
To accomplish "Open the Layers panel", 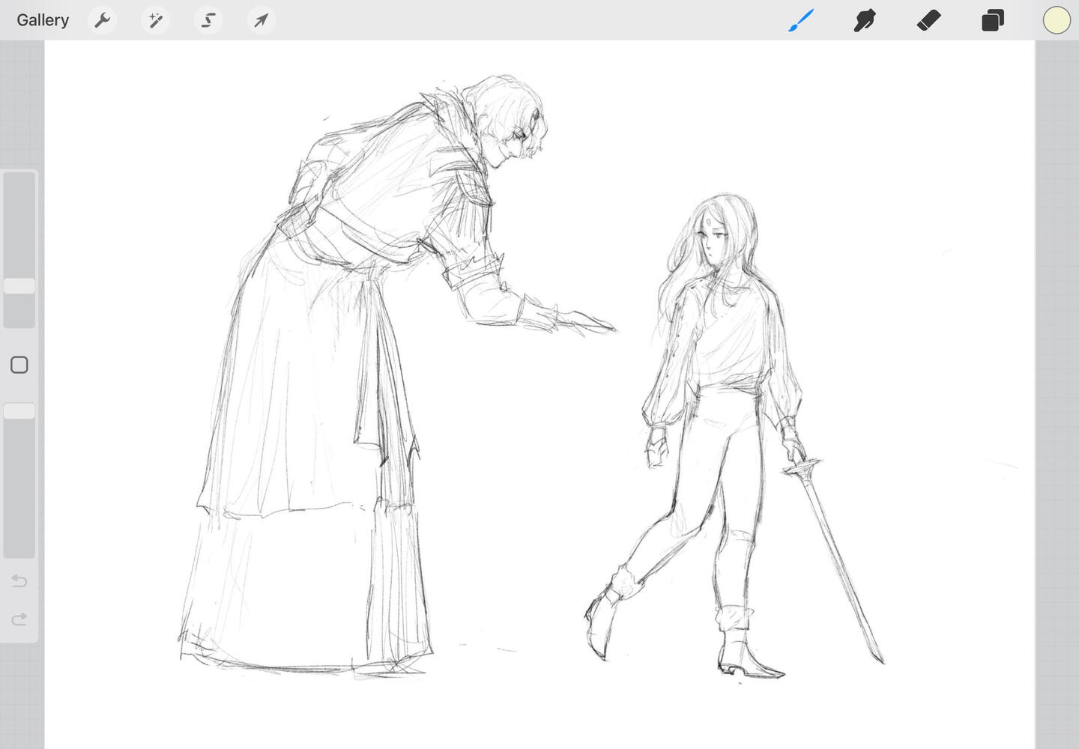I will [992, 20].
